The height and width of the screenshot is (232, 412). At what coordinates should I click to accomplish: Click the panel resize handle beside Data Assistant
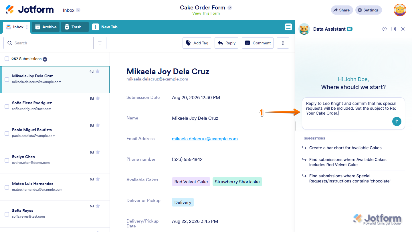295,126
